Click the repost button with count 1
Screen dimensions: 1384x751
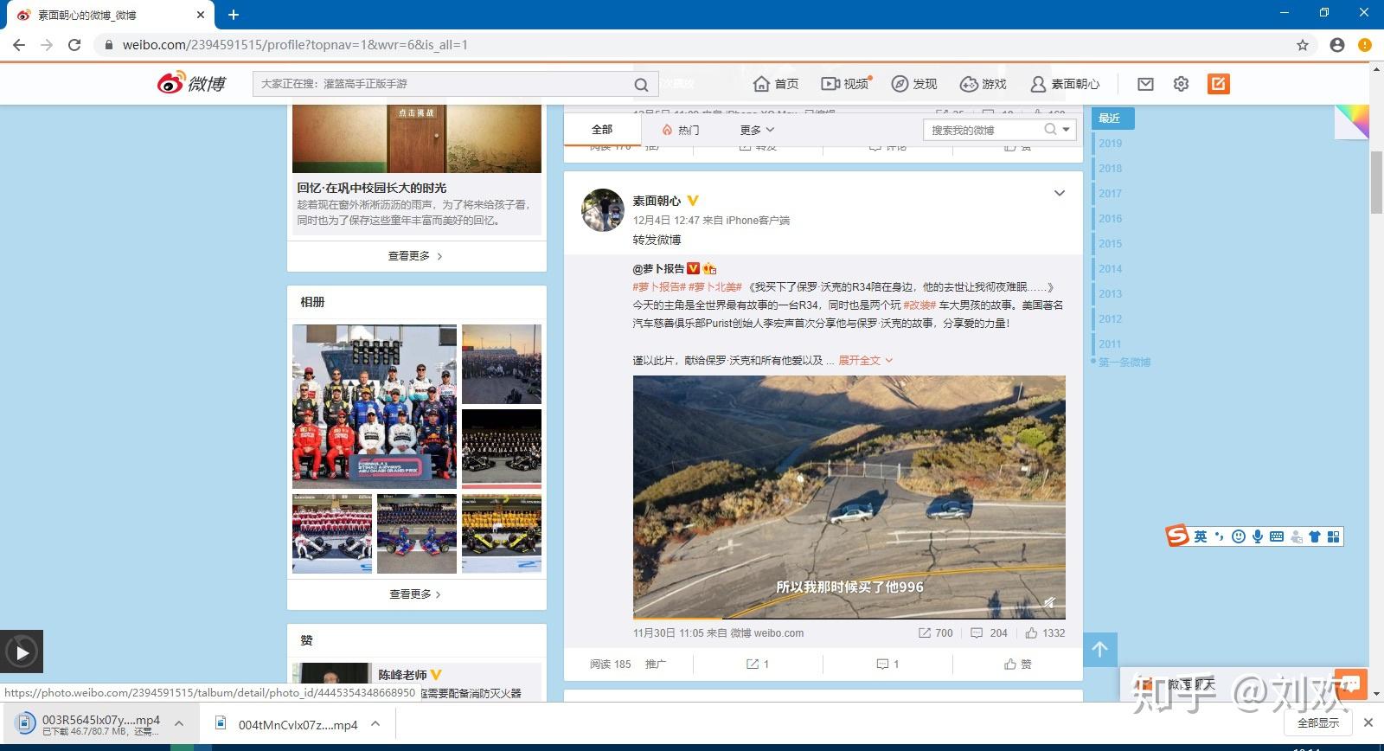coord(758,664)
